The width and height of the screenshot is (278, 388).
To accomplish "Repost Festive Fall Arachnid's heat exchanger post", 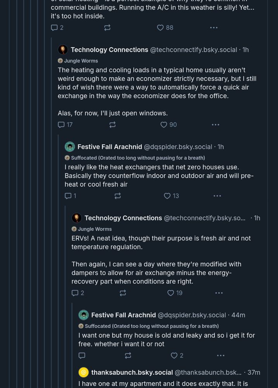I will pyautogui.click(x=117, y=196).
